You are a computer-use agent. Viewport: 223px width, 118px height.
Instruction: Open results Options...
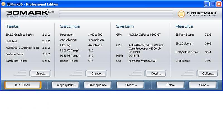[207, 73]
